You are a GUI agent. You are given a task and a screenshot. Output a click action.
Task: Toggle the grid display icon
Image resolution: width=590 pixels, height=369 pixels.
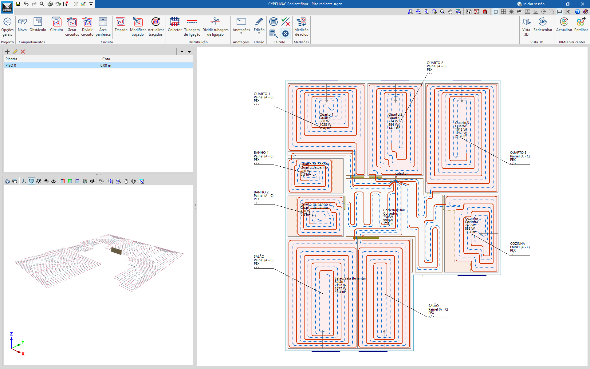coord(504,12)
